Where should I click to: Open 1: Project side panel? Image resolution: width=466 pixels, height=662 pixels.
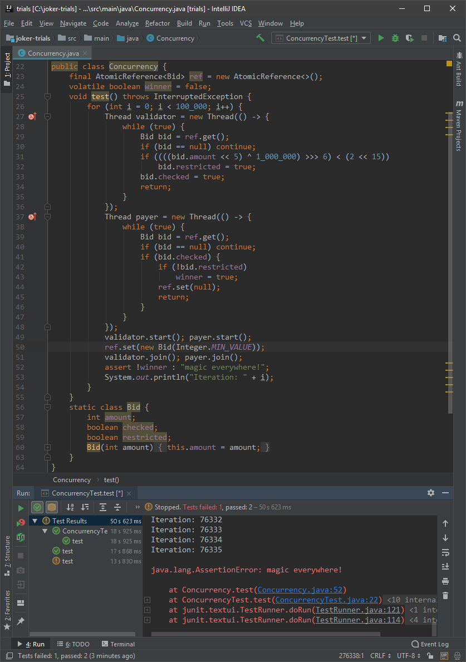tap(7, 70)
